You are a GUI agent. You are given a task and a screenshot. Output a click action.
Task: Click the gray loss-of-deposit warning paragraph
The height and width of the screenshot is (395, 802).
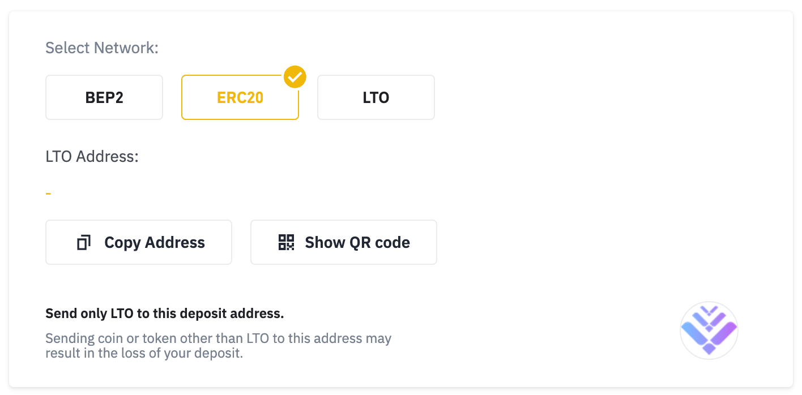[x=219, y=346]
